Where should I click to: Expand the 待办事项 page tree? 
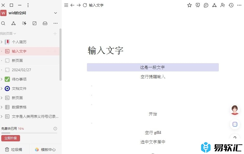tap(2, 79)
